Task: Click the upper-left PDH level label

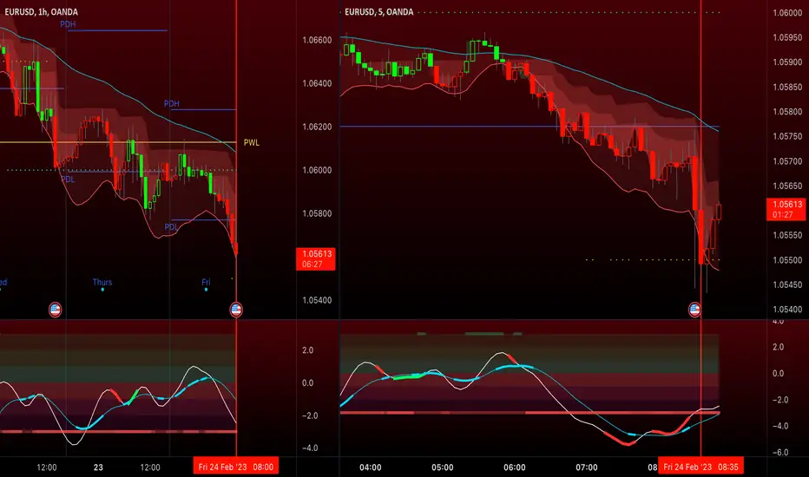Action: 68,23
